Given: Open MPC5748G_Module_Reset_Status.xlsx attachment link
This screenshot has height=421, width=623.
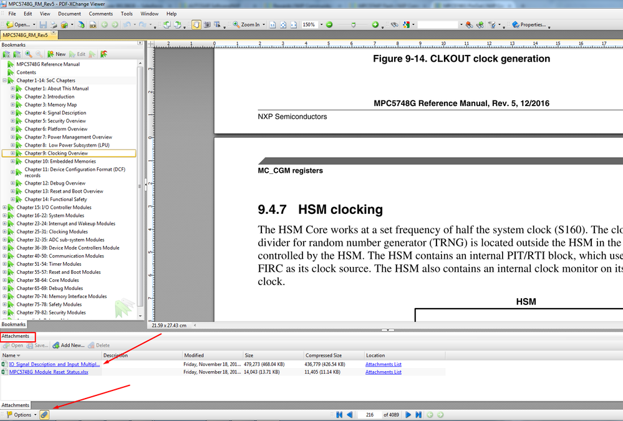Looking at the screenshot, I should 49,372.
